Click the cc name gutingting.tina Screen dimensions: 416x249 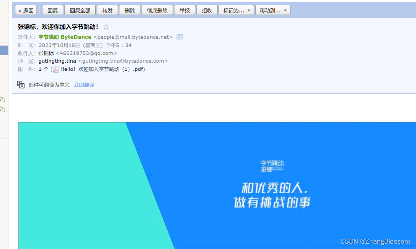pyautogui.click(x=57, y=61)
